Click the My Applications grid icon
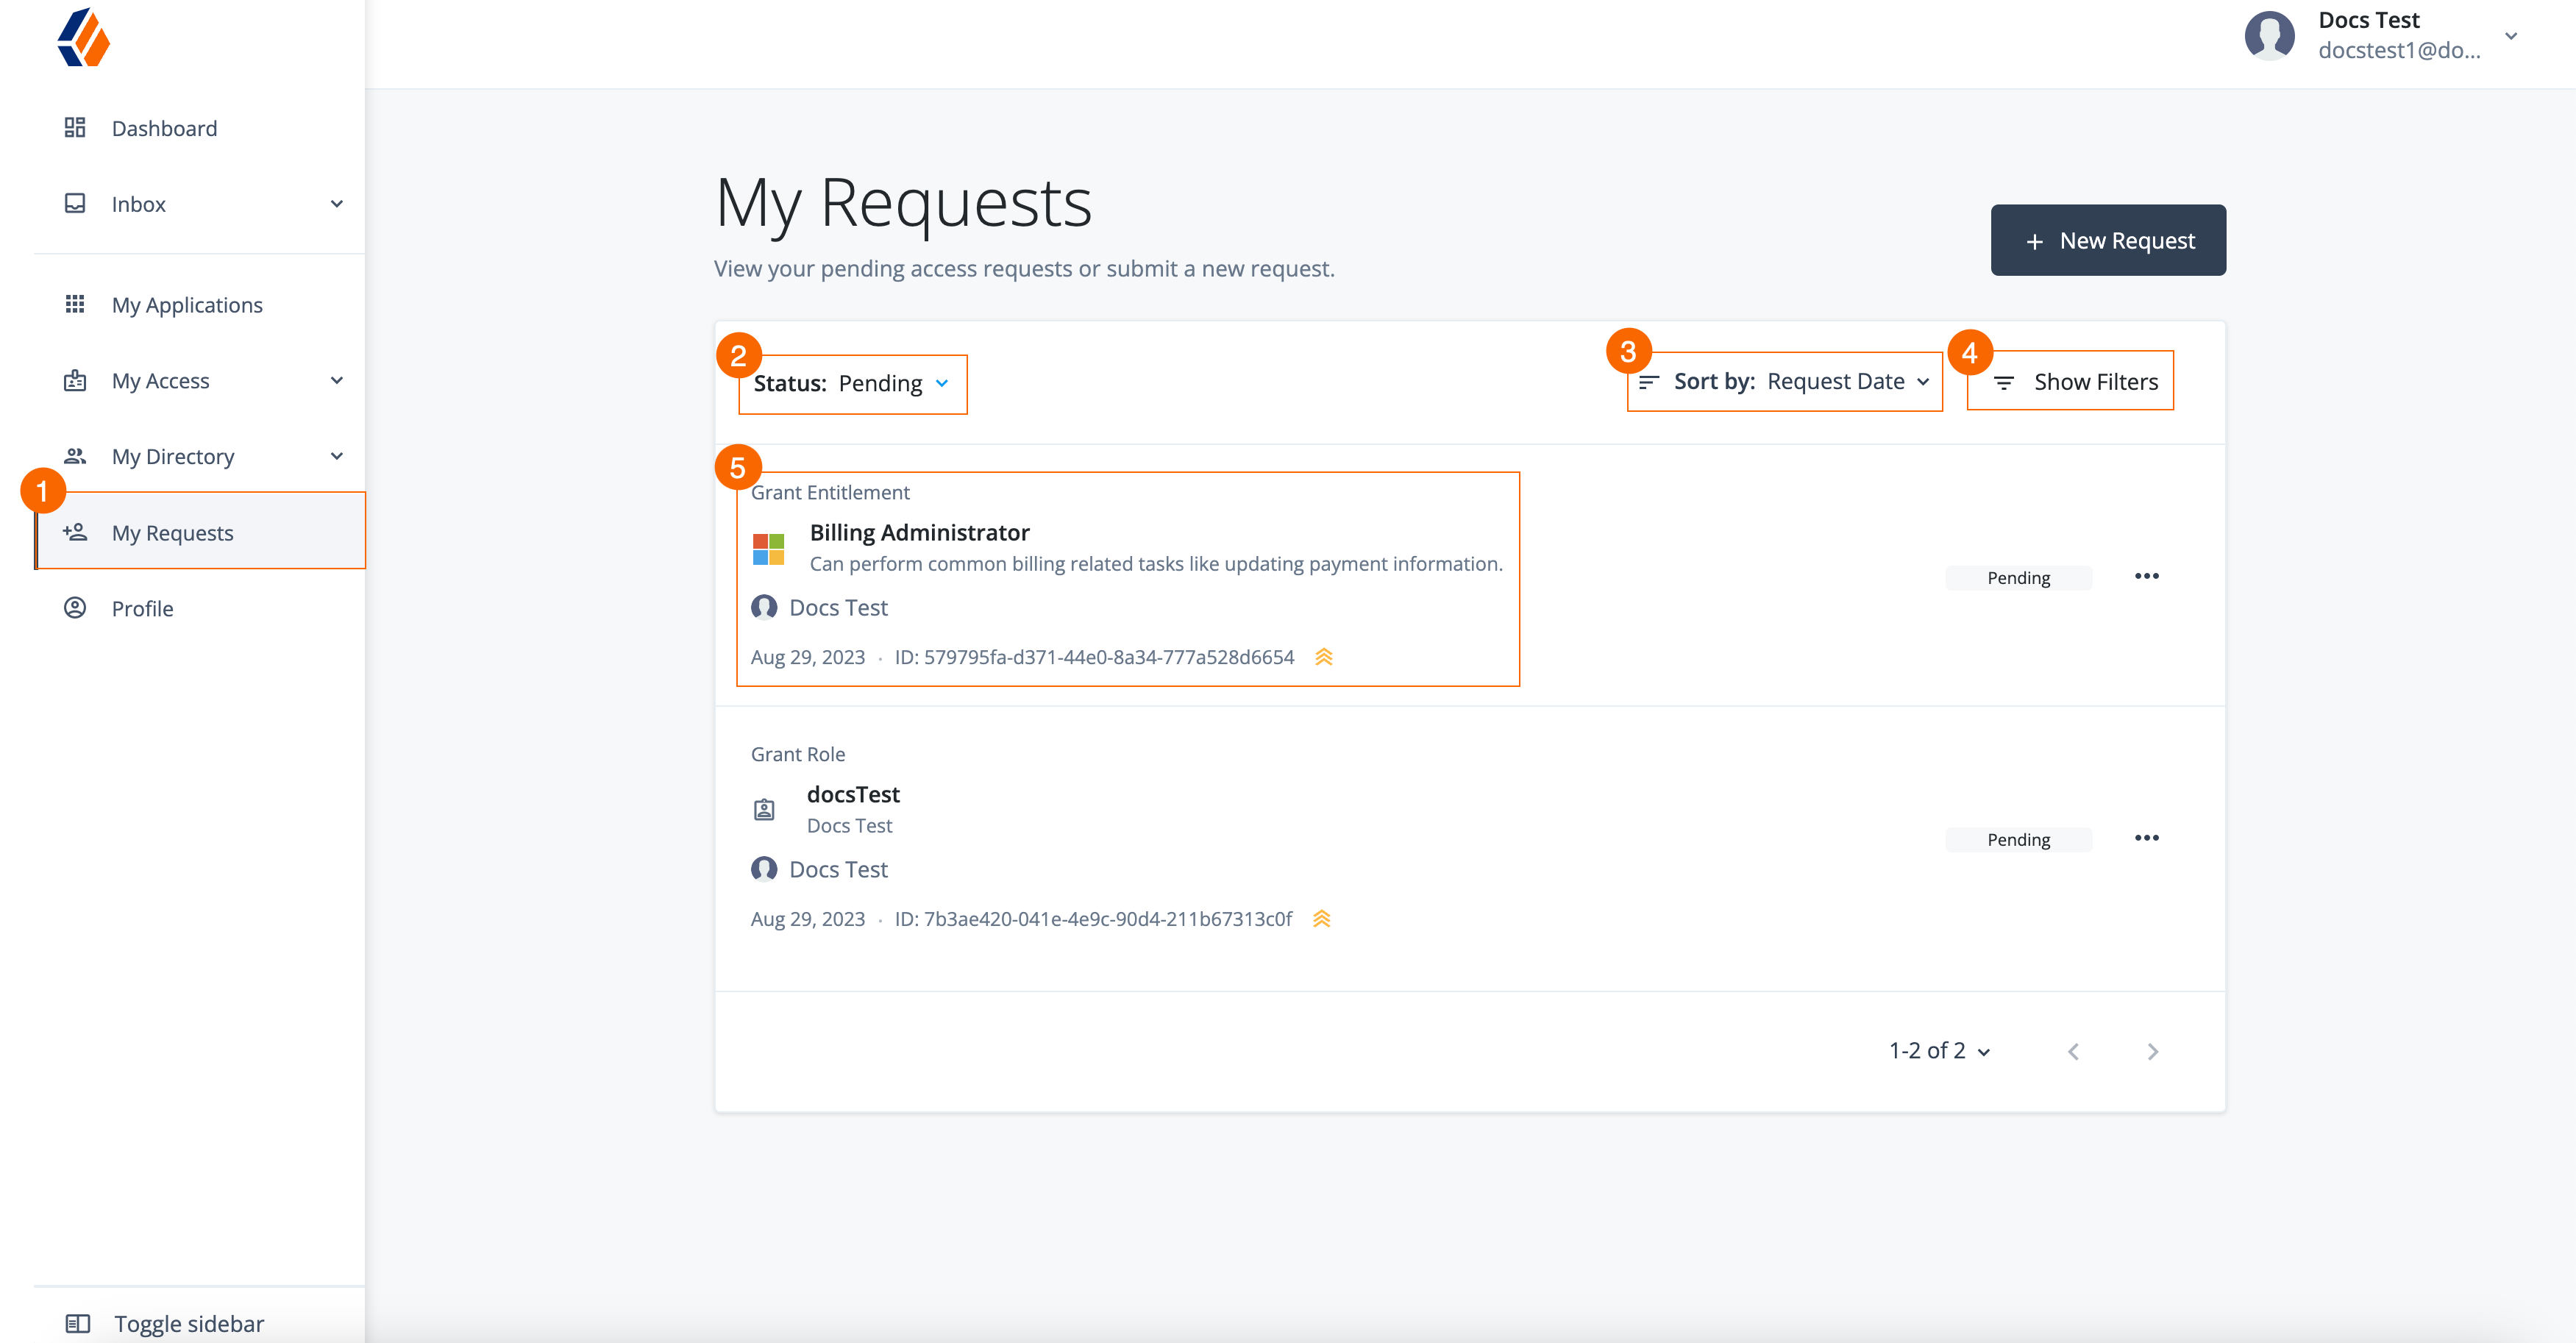The width and height of the screenshot is (2576, 1343). tap(74, 304)
